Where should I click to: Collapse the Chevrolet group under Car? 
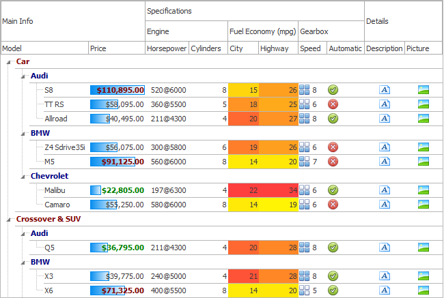23,176
